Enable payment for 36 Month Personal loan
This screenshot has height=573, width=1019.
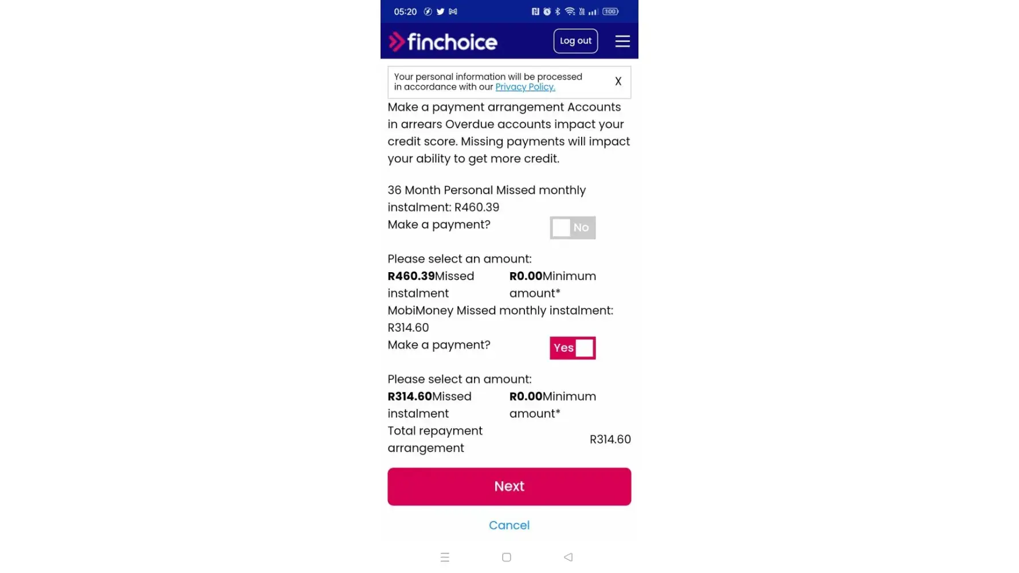[573, 227]
